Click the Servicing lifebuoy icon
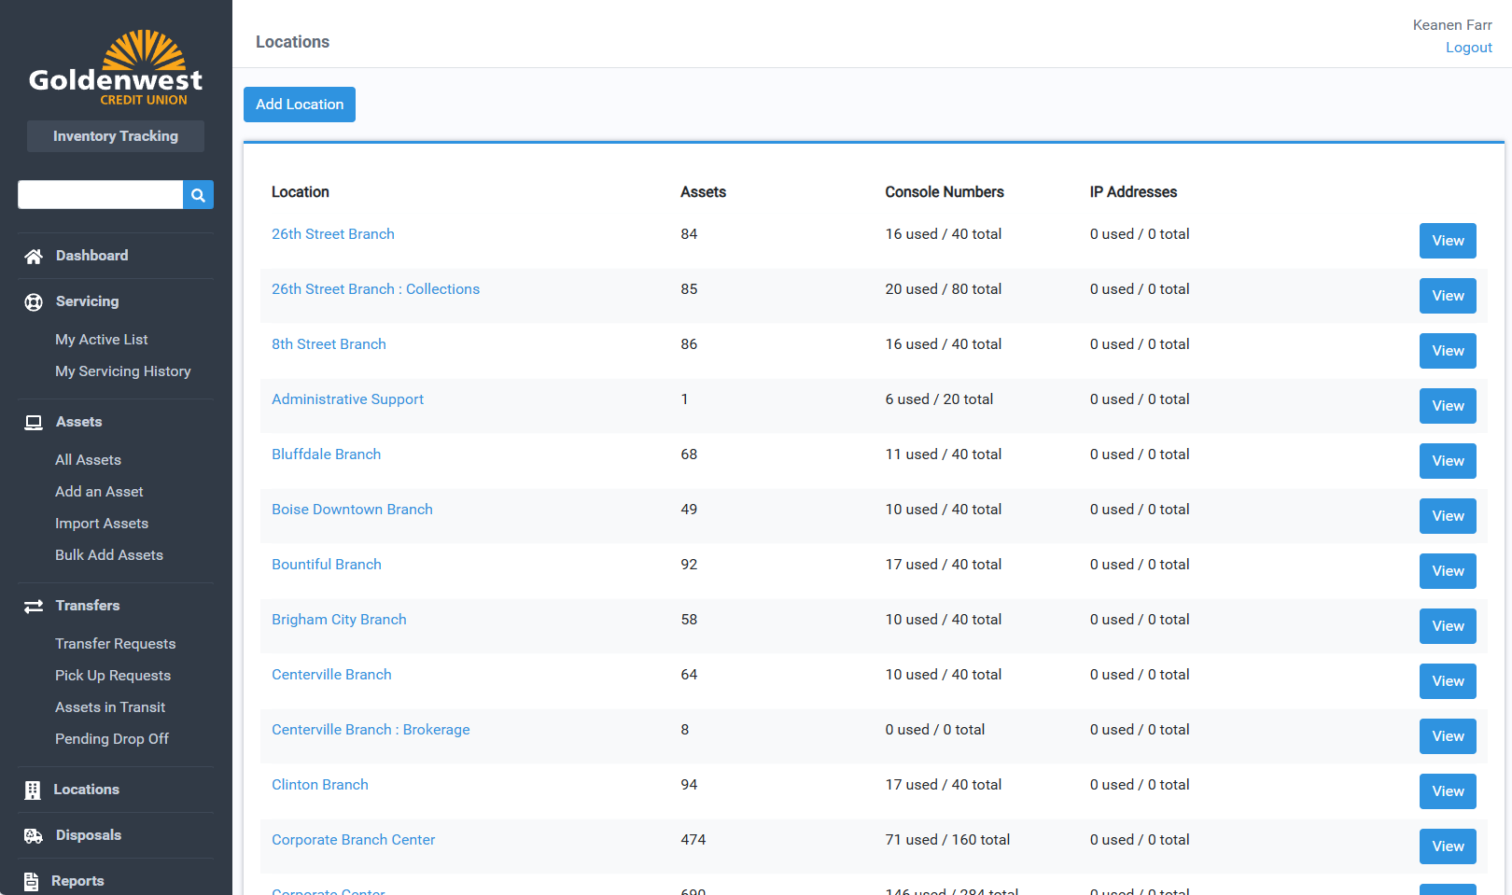This screenshot has height=895, width=1512. point(34,302)
